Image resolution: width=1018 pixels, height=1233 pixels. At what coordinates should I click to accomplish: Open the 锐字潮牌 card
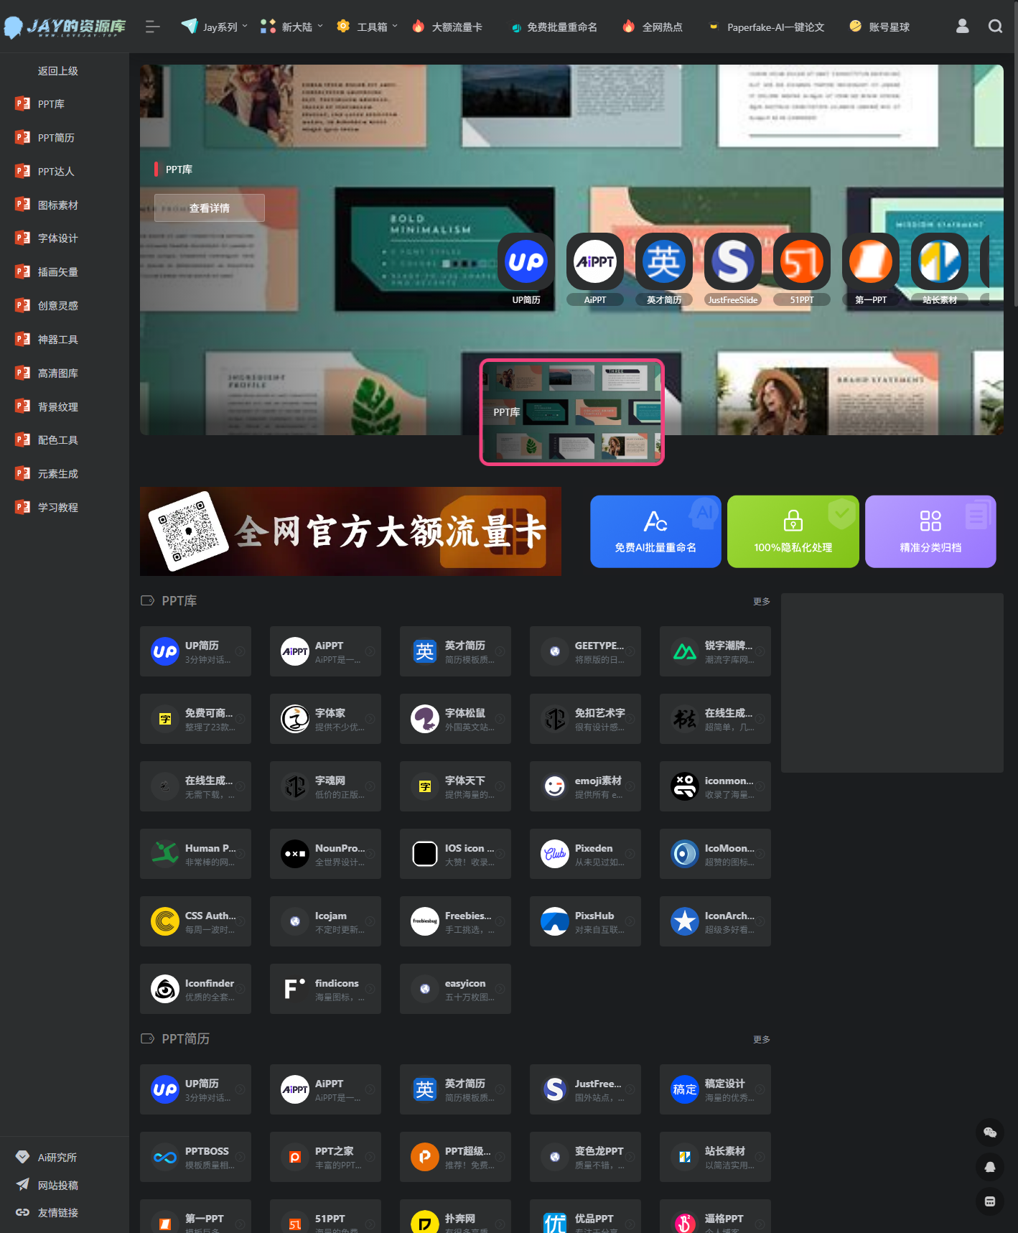pos(715,651)
